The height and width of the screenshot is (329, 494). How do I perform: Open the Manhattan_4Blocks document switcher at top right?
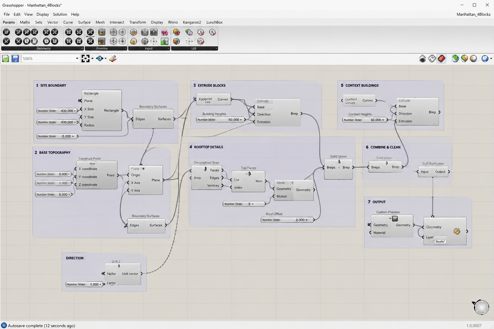coord(473,14)
